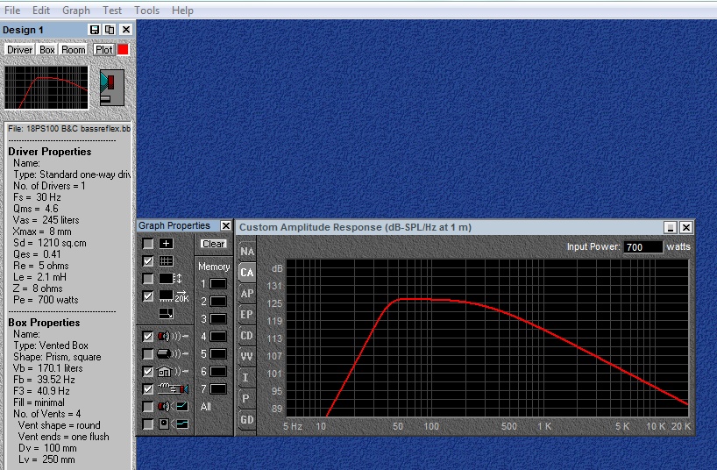Open the Help menu
Screen dimensions: 717x470
[x=182, y=10]
